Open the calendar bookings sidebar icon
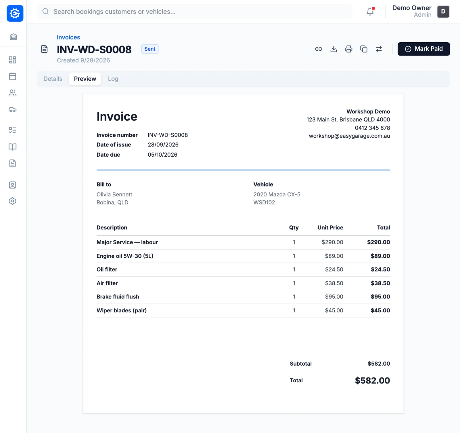Viewport: 460px width, 433px height. coord(13,76)
